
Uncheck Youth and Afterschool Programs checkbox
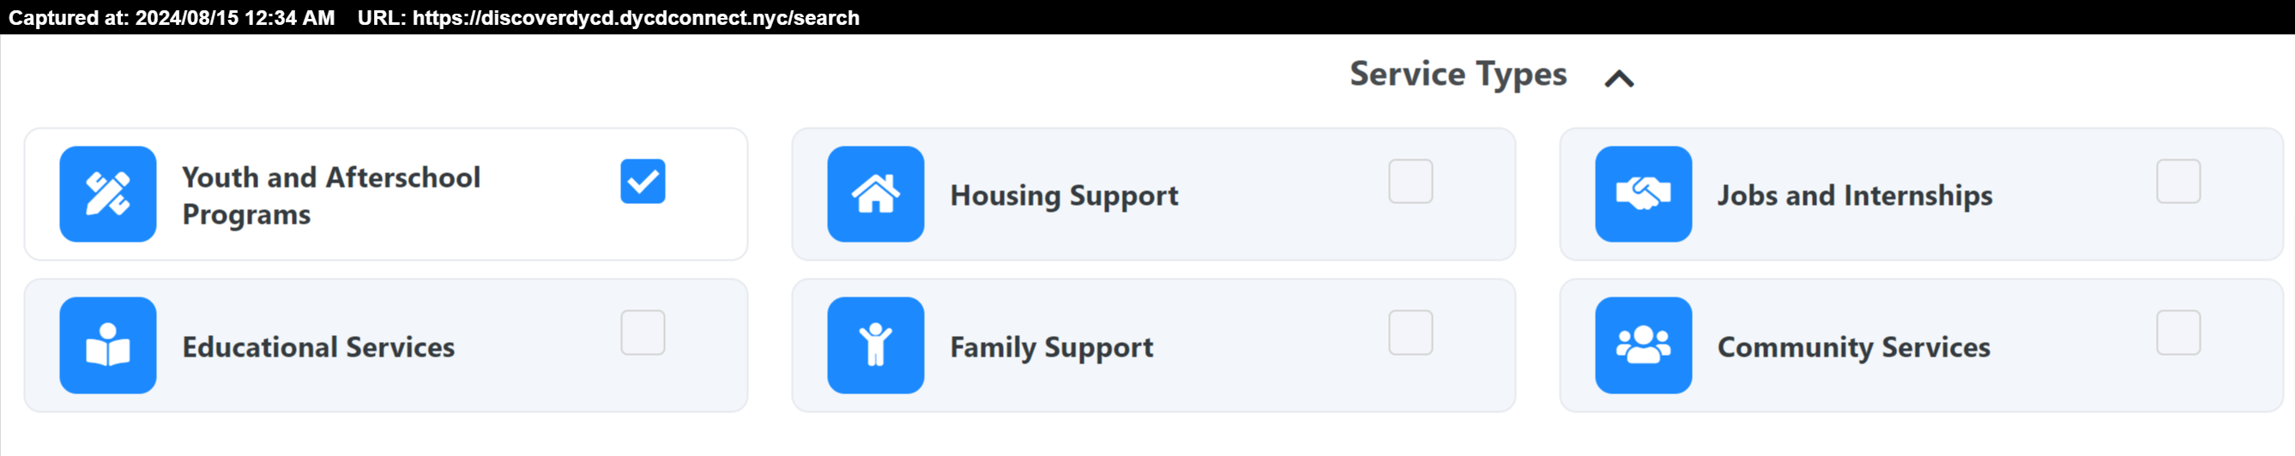coord(643,182)
